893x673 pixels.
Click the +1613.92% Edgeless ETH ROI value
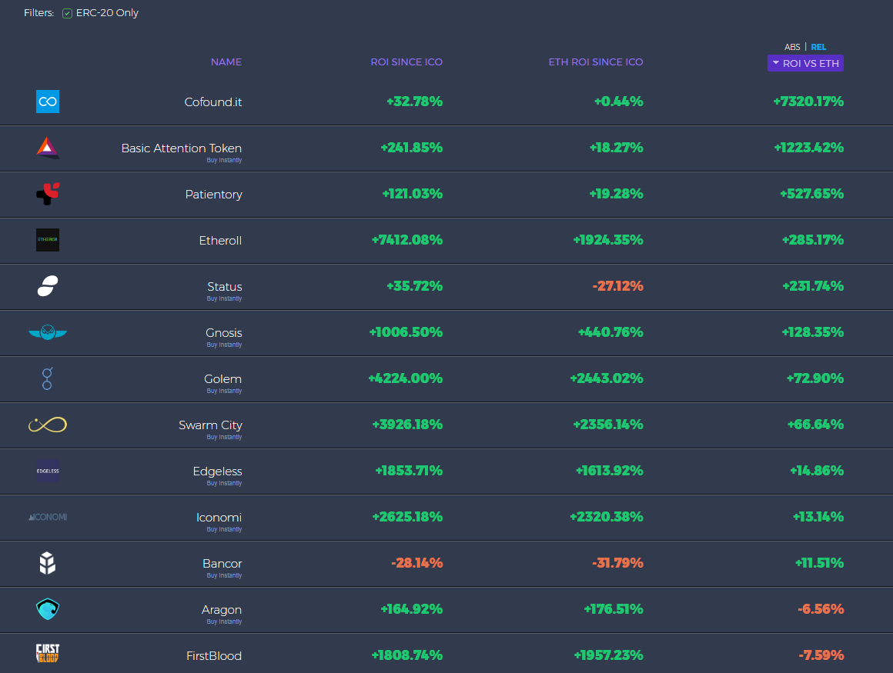point(610,471)
